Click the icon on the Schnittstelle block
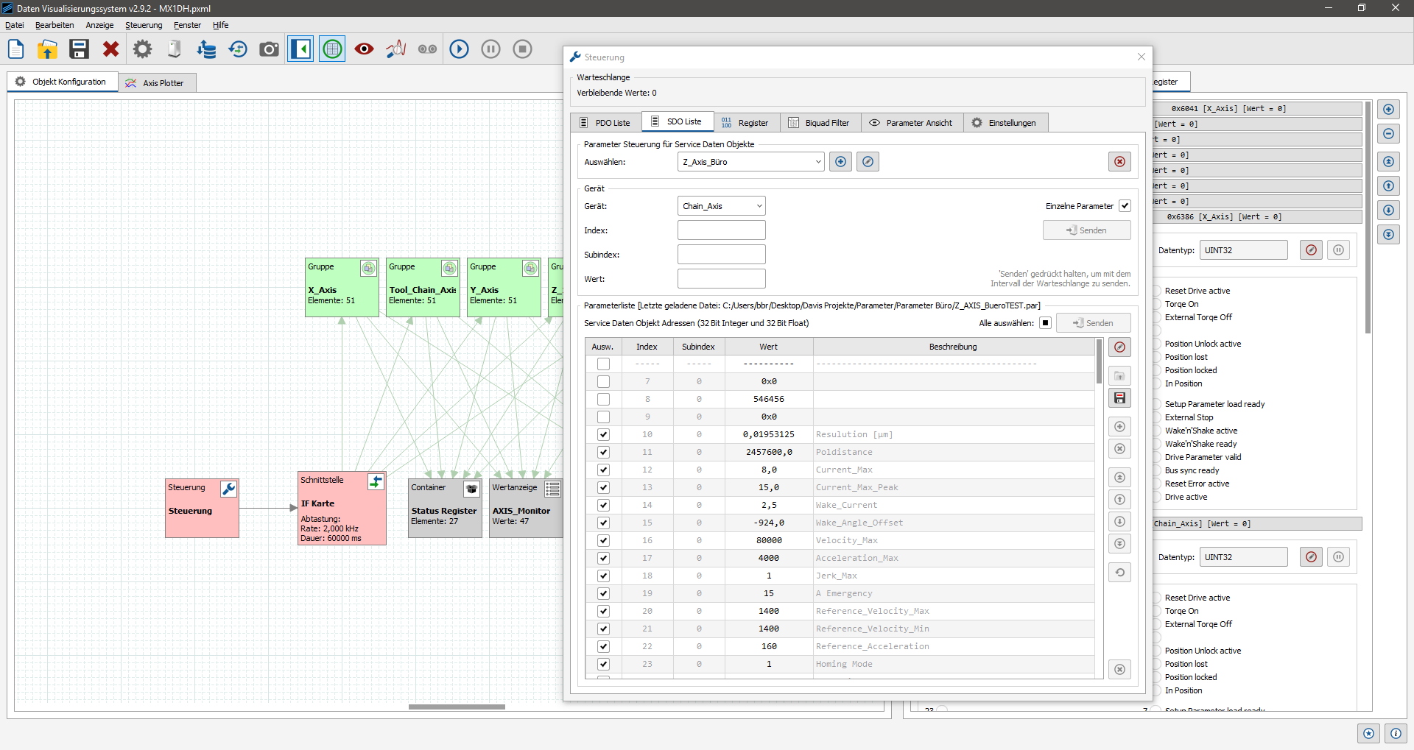The height and width of the screenshot is (750, 1414). point(376,481)
